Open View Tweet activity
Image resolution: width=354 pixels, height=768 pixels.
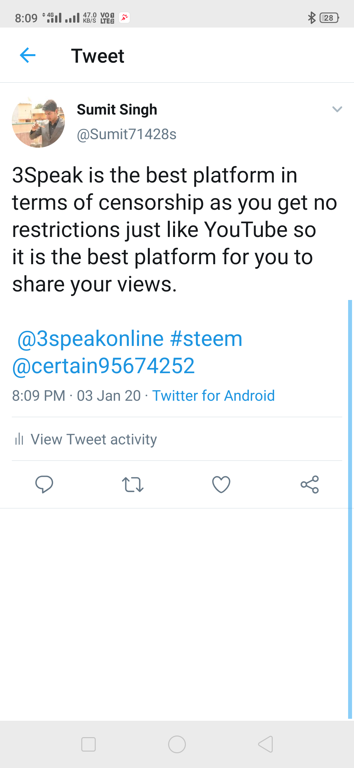pos(94,439)
